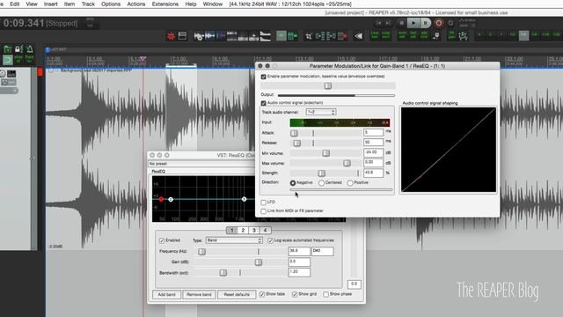Click the ReaEQ Gain (dB) slider handle
Image resolution: width=563 pixels, height=317 pixels.
(x=258, y=262)
